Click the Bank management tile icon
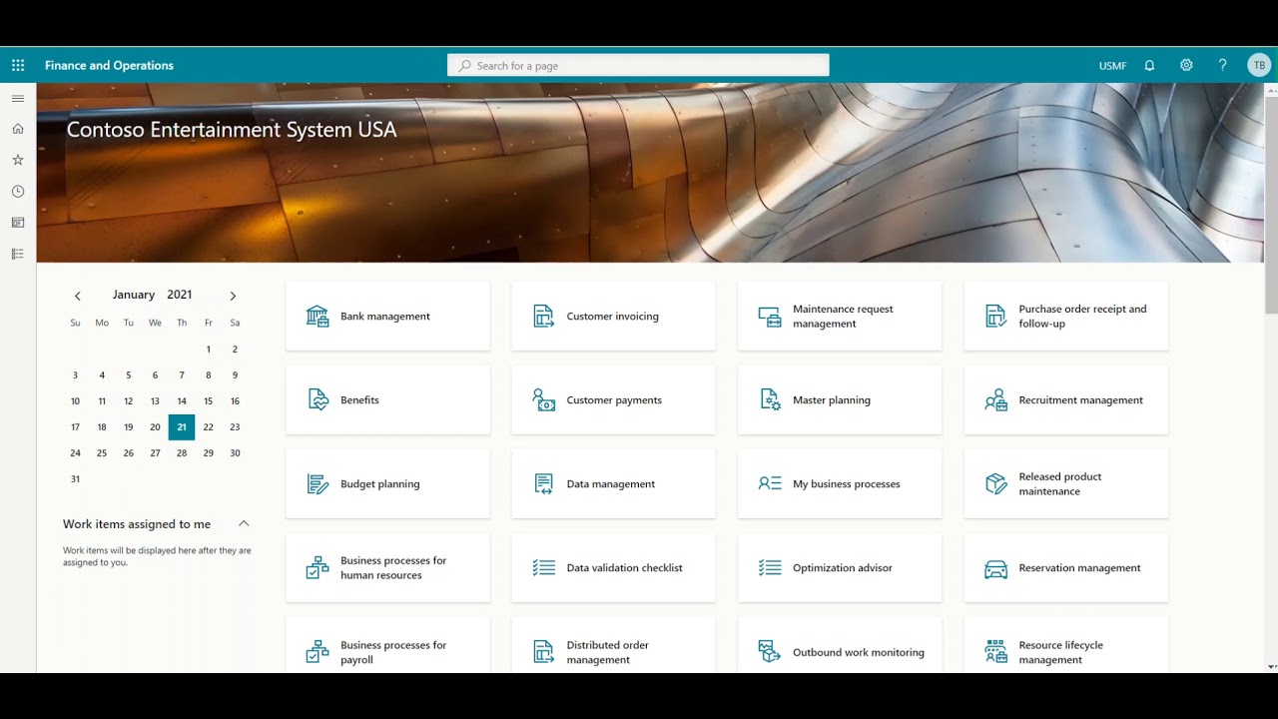 coord(318,317)
